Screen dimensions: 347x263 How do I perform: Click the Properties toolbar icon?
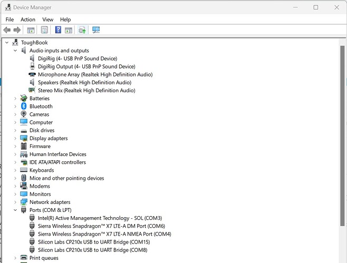44,30
